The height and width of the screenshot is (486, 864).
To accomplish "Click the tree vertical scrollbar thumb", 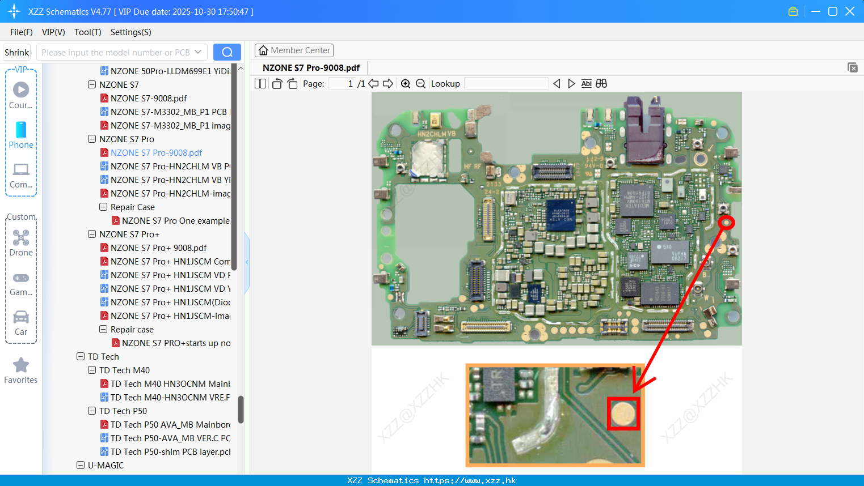I will pyautogui.click(x=241, y=409).
